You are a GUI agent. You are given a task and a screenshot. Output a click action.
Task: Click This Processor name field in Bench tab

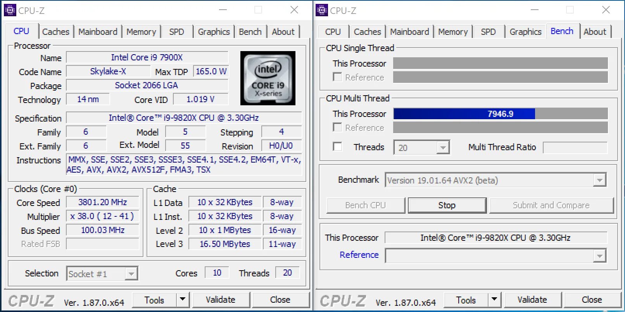[x=496, y=238]
